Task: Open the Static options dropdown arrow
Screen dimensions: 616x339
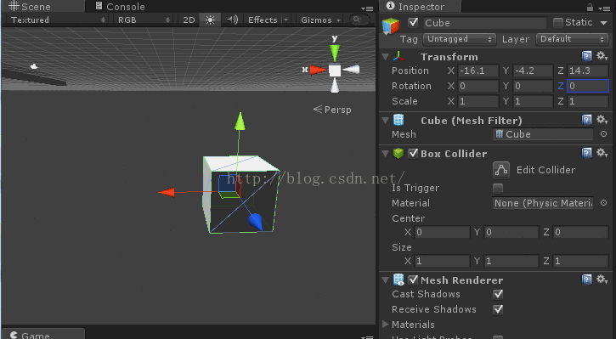Action: [604, 23]
